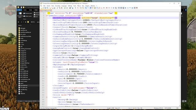Click the Start Recording macro icon

[x=107, y=8]
